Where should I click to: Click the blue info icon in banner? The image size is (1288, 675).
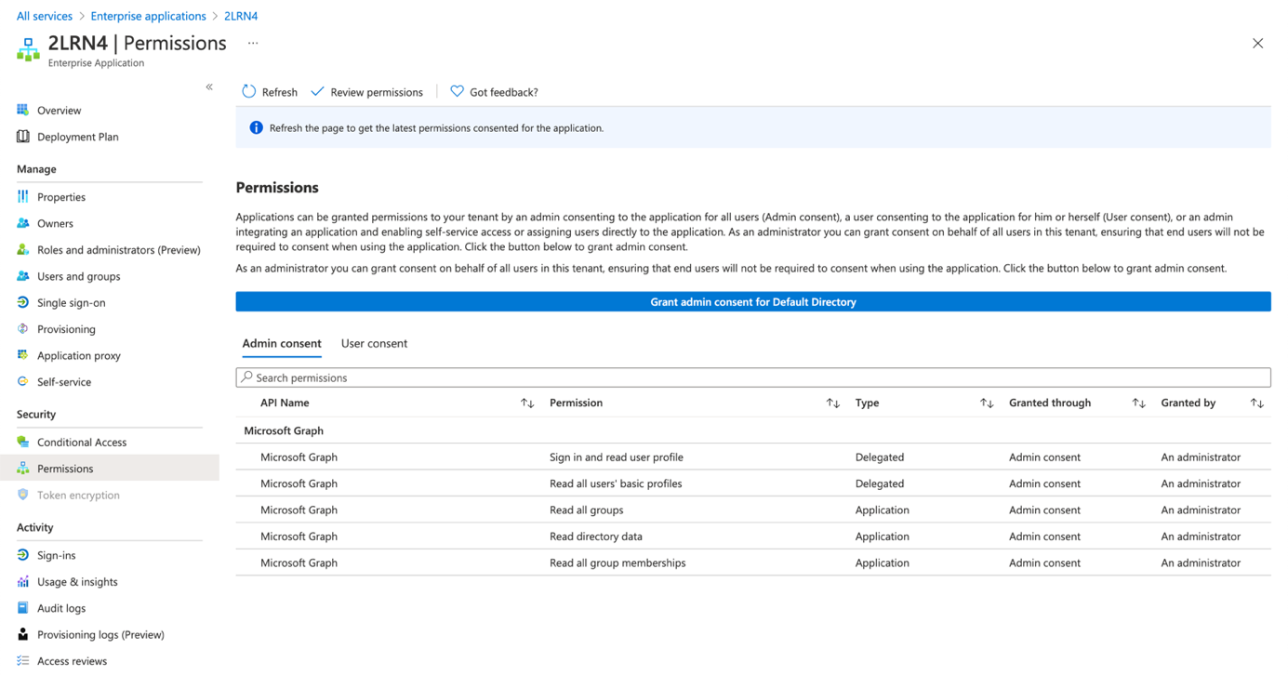(x=256, y=127)
